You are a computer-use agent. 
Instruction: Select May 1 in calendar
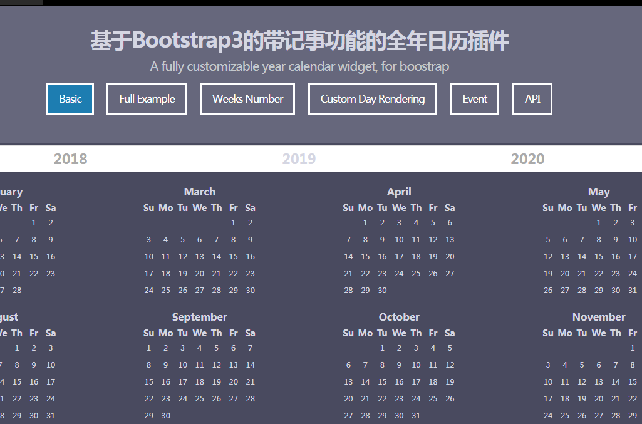click(x=599, y=222)
